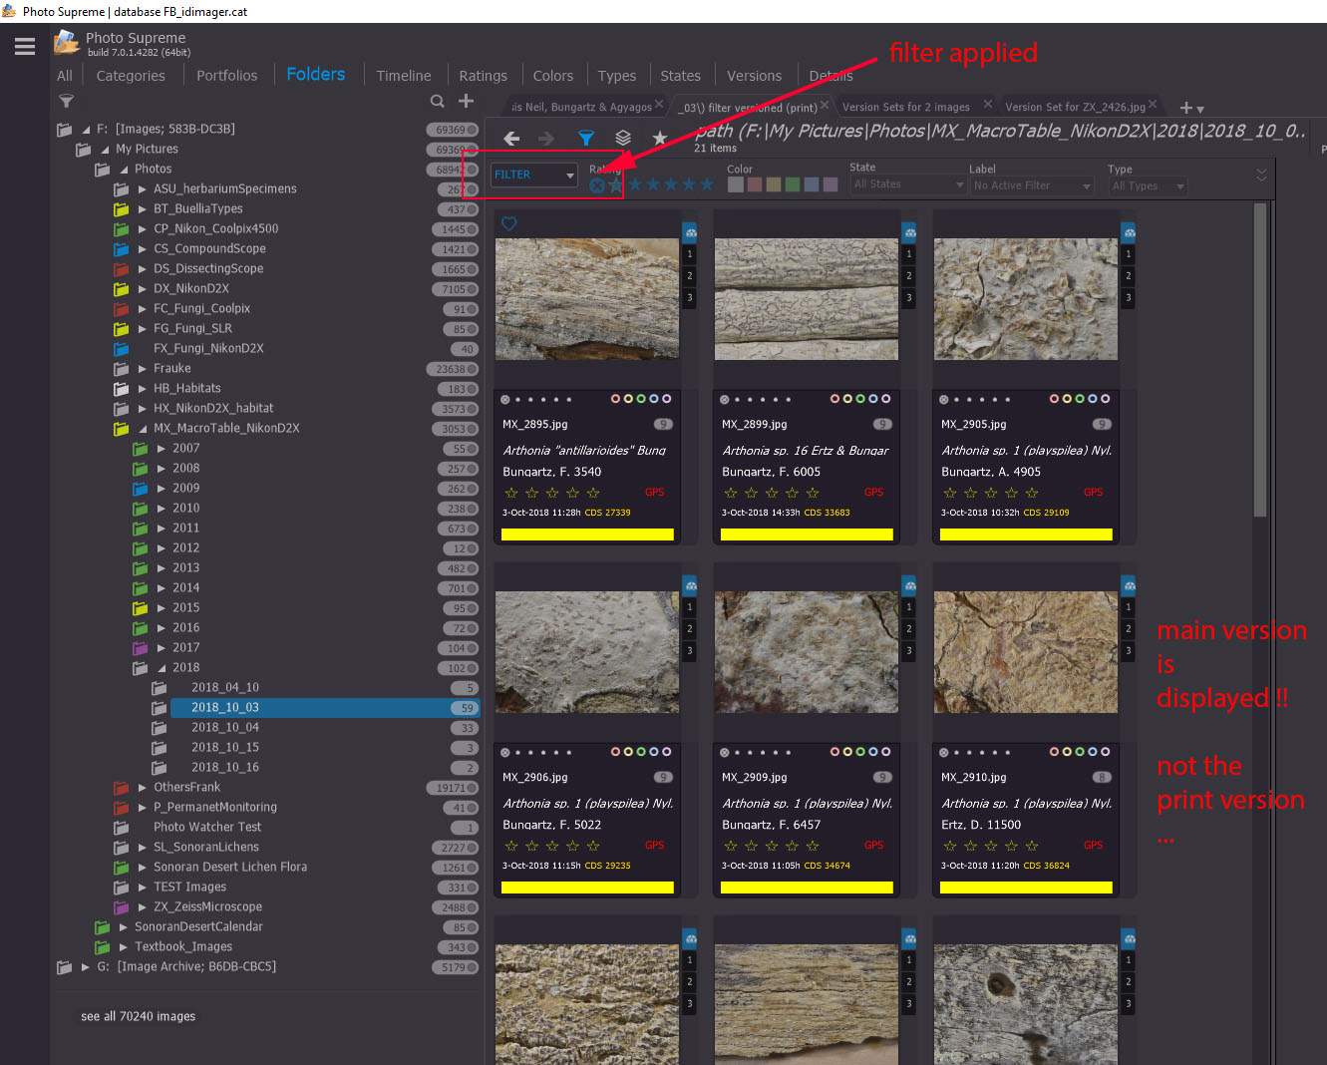Viewport: 1327px width, 1065px height.
Task: Click the favorites star in toolbar
Action: coord(659,138)
